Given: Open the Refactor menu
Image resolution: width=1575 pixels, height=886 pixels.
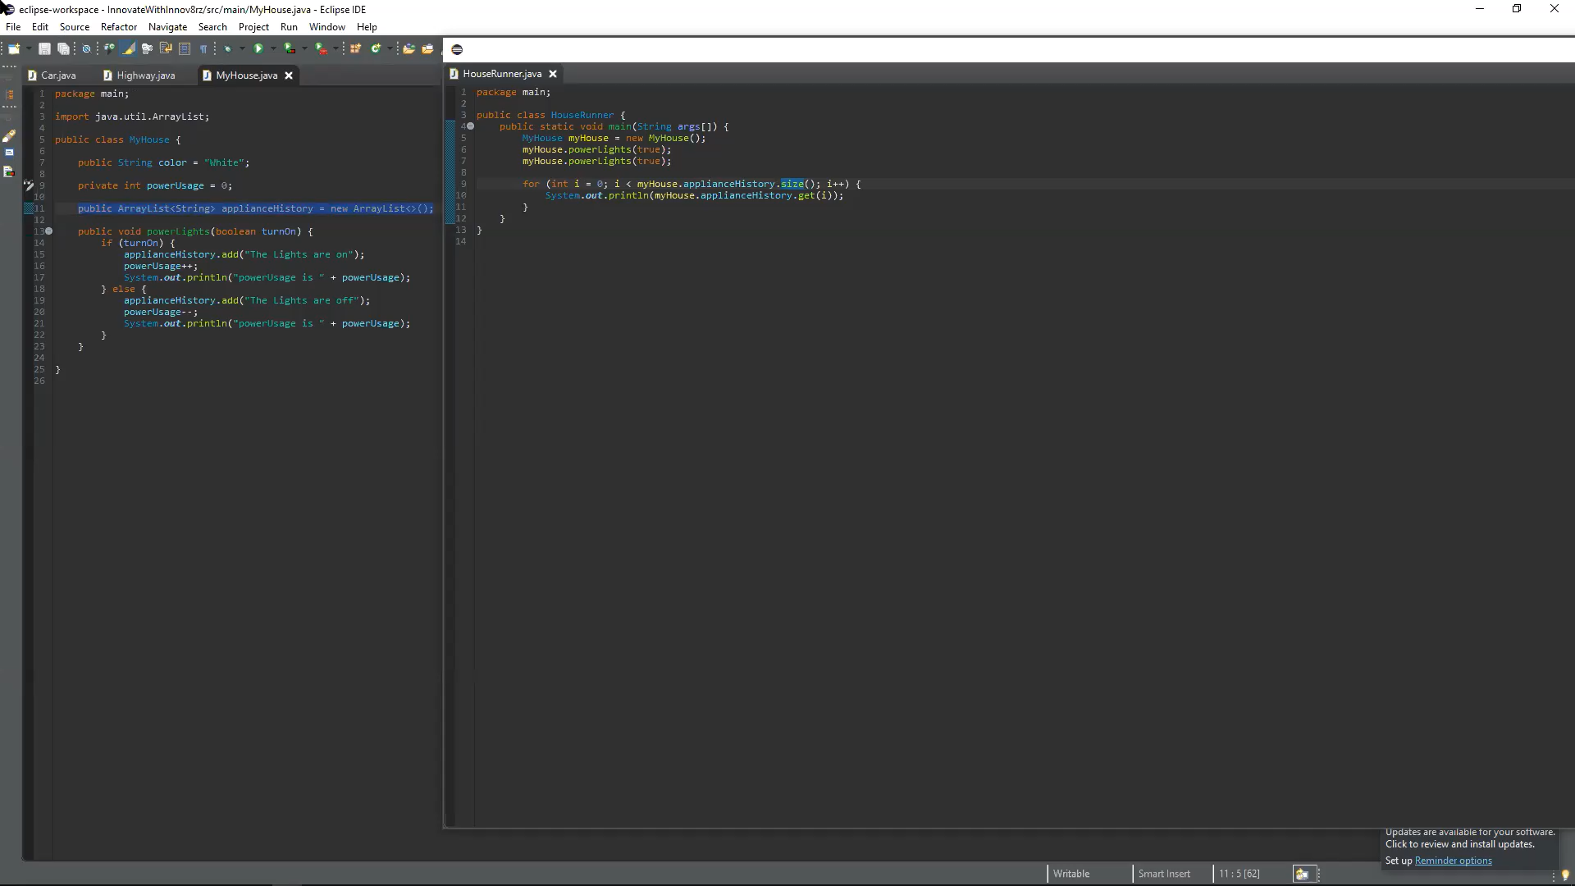Looking at the screenshot, I should [118, 27].
